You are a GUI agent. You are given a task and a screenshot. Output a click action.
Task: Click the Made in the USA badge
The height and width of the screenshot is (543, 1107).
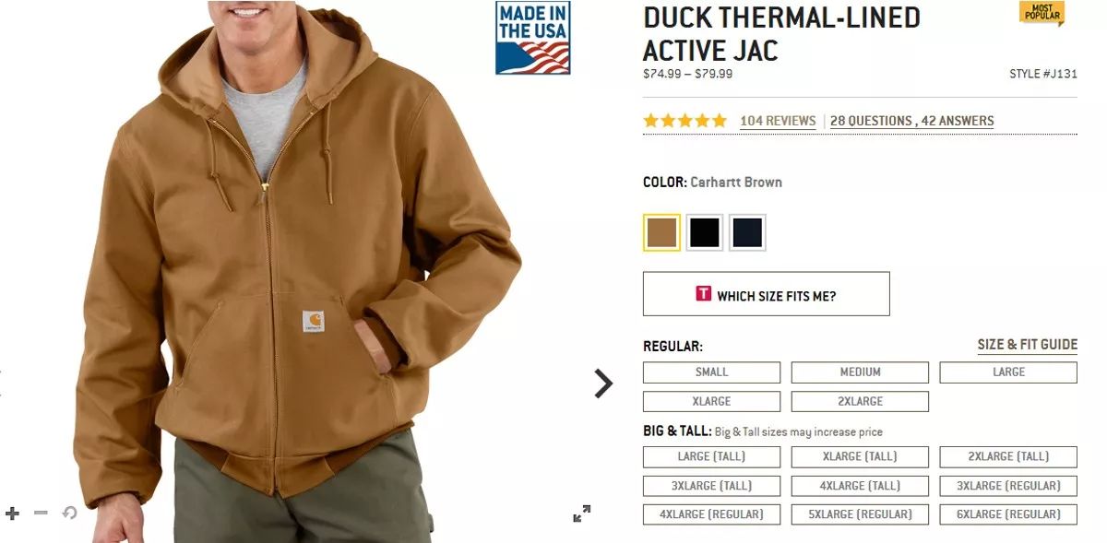pyautogui.click(x=533, y=38)
